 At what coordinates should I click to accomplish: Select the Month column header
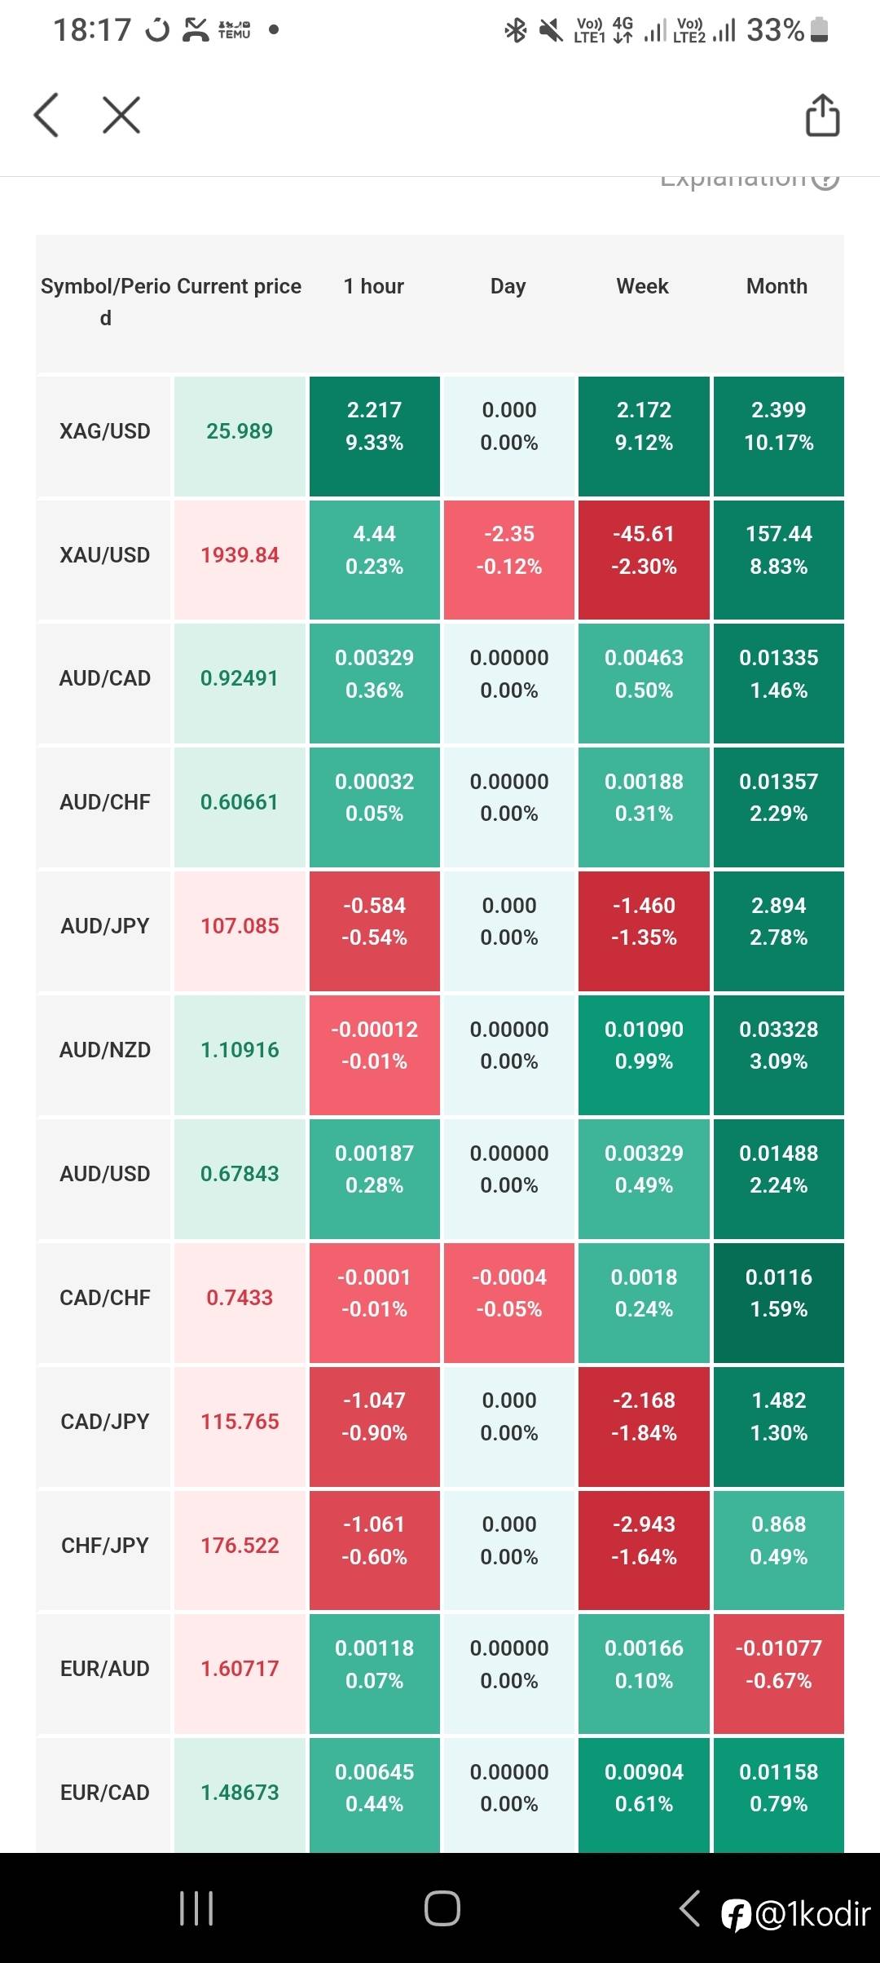point(777,286)
